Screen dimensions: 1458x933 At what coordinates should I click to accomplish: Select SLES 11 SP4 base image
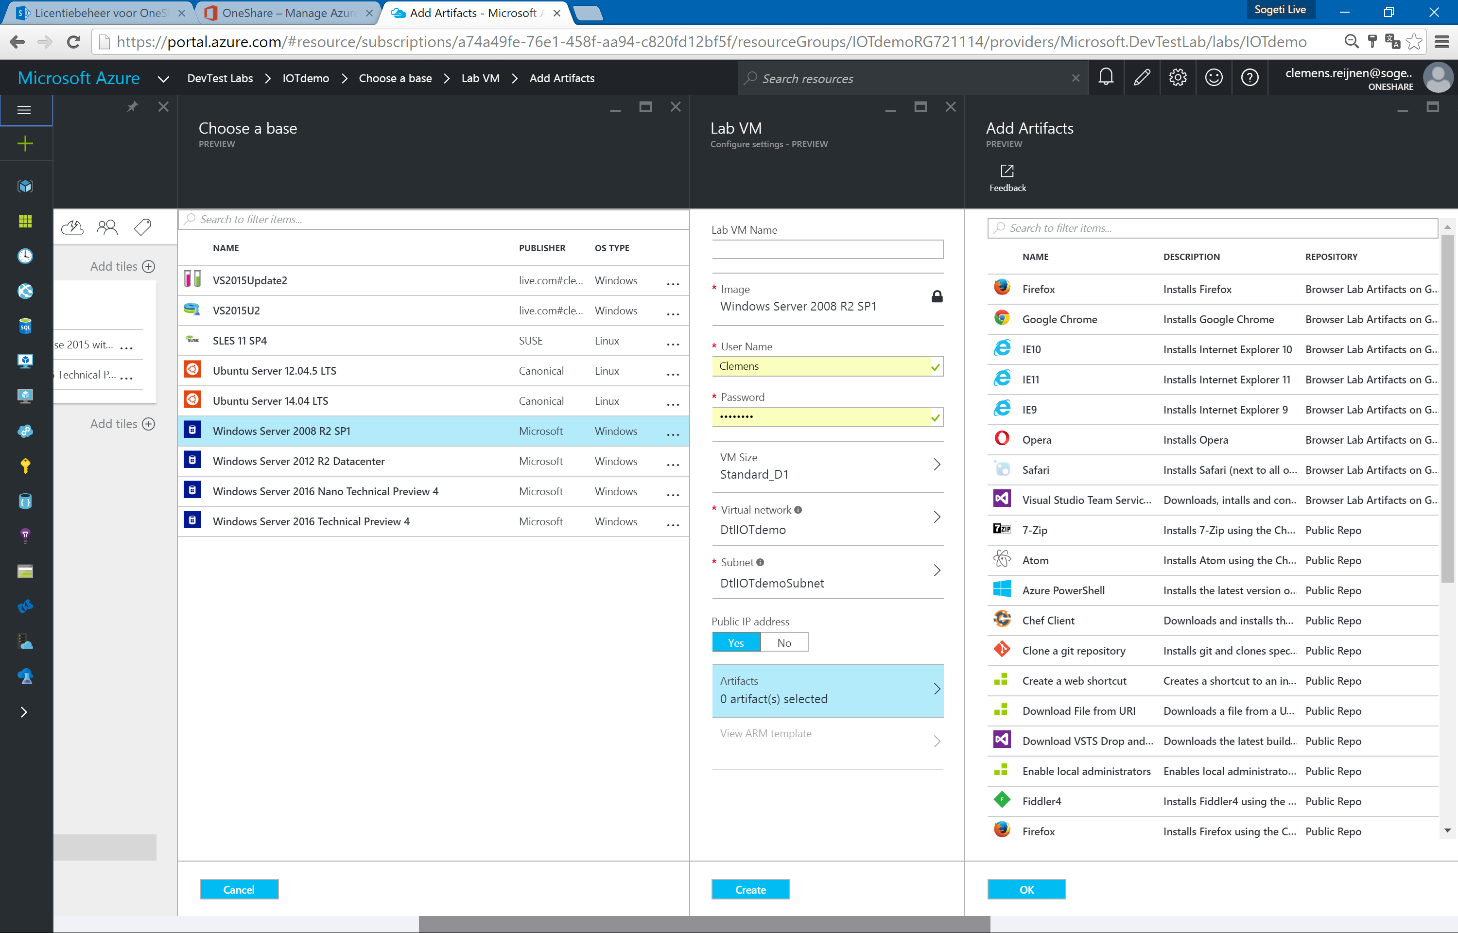[434, 341]
